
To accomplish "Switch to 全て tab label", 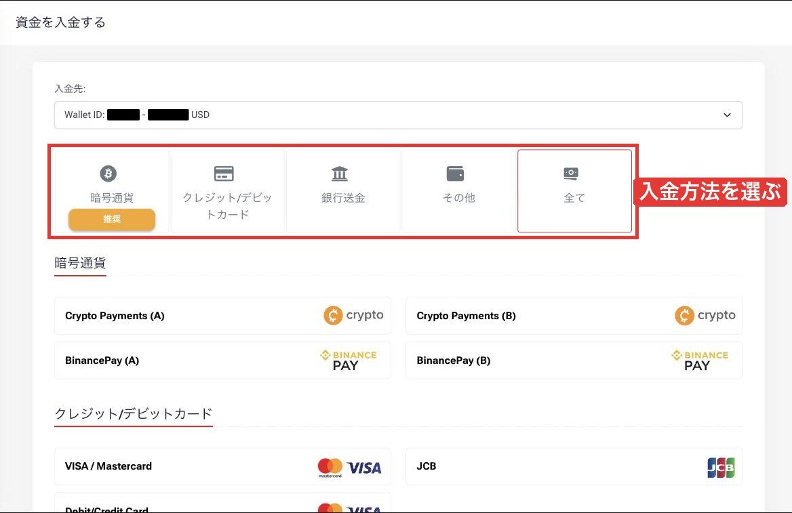I will tap(574, 198).
